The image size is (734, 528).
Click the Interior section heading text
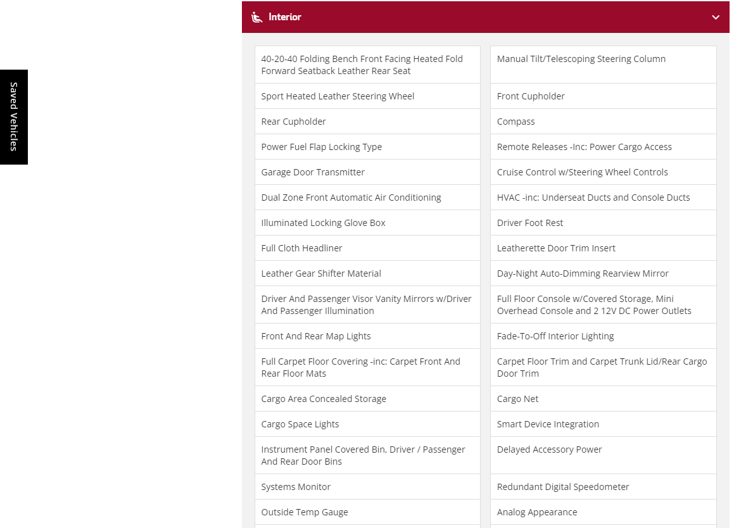tap(284, 17)
